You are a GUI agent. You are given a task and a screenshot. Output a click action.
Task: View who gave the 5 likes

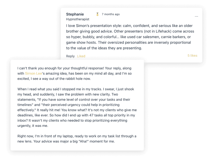[192, 56]
